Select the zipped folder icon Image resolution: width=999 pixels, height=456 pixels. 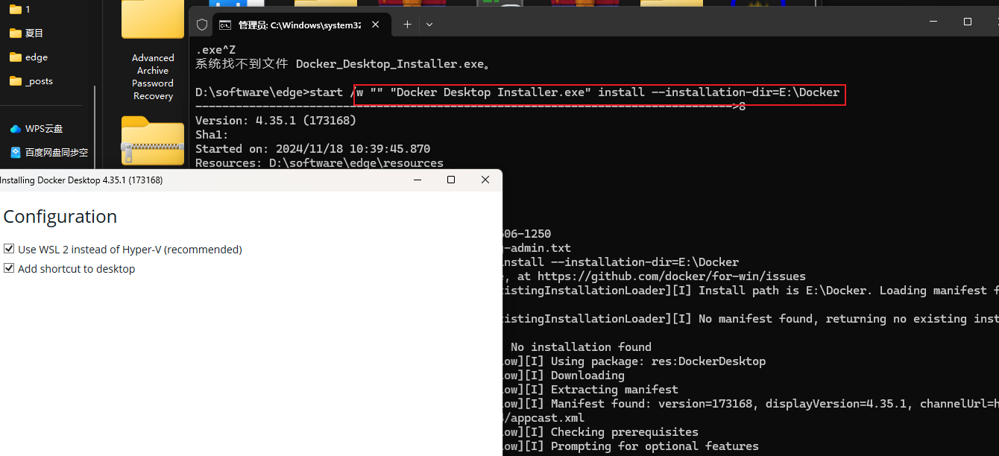tap(153, 142)
